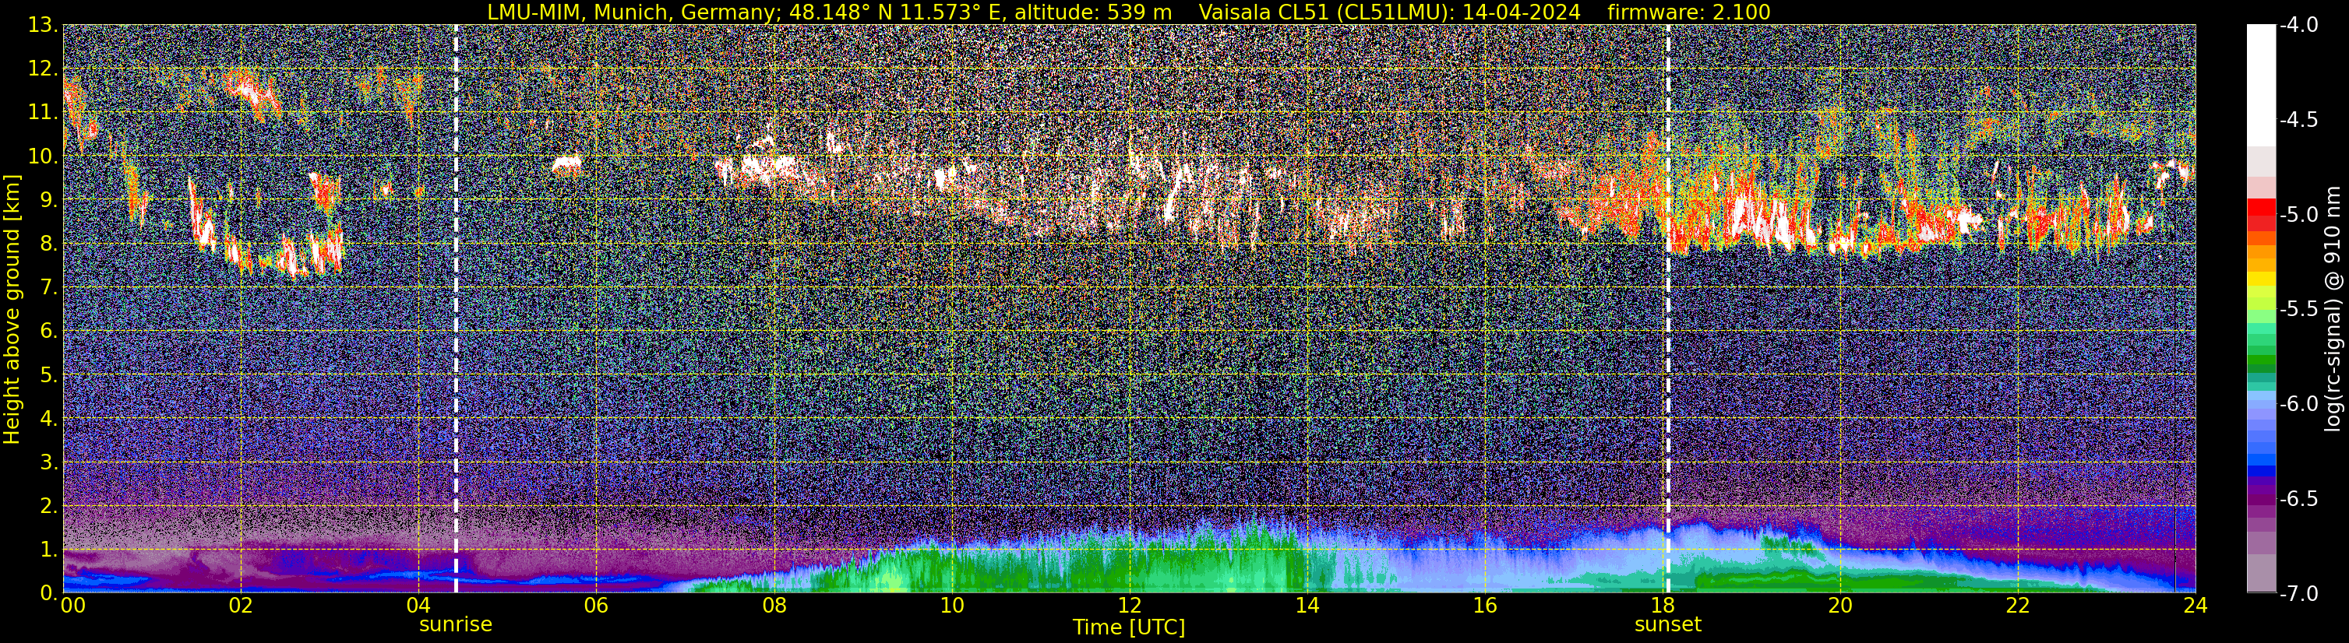Screen dimensions: 2349x643
Task: Click the '08' time tick label
Action: [774, 606]
